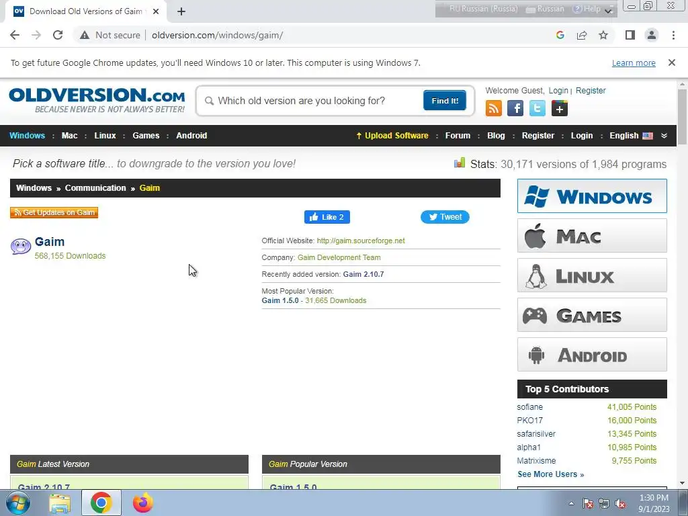
Task: Click the Action Center flag tray icon
Action: pos(588,503)
